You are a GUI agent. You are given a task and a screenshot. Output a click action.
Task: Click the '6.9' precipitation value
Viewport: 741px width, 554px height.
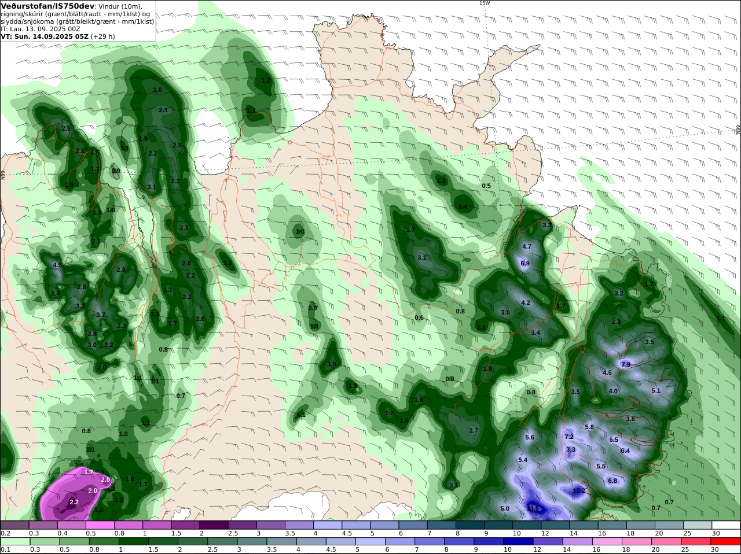pyautogui.click(x=525, y=263)
